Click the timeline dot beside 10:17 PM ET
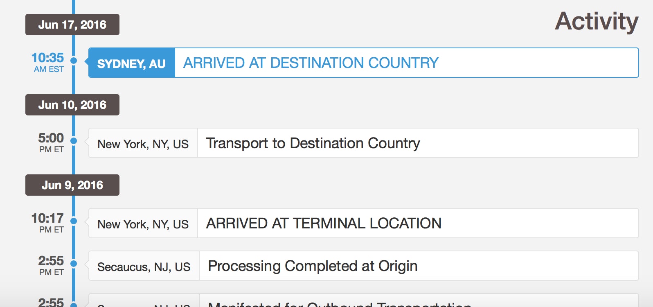This screenshot has width=653, height=307. click(x=74, y=221)
